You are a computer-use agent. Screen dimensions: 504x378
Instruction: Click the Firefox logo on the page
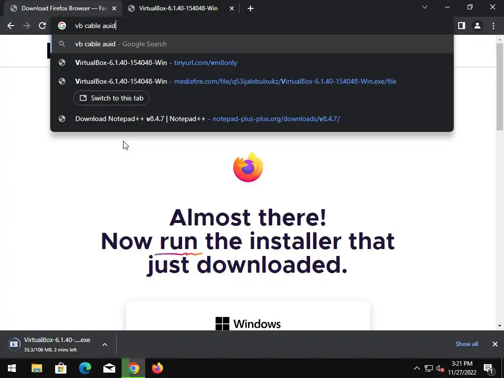(x=248, y=167)
